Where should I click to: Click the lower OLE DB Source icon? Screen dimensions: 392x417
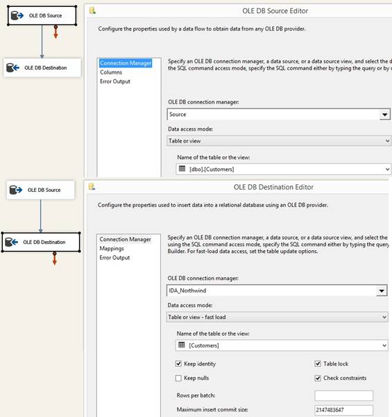click(16, 190)
